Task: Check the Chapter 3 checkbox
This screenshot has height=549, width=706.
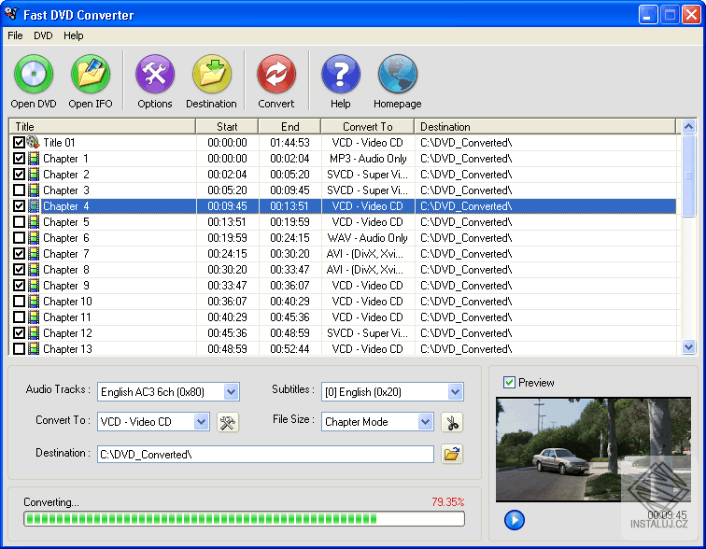Action: pyautogui.click(x=19, y=190)
